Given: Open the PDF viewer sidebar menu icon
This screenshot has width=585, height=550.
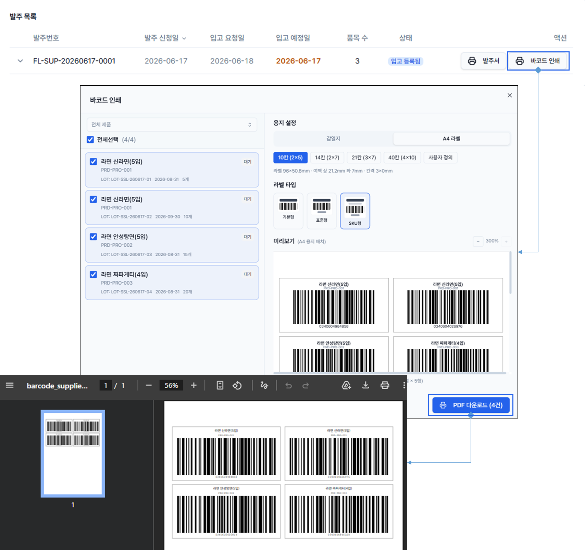Looking at the screenshot, I should click(x=10, y=385).
